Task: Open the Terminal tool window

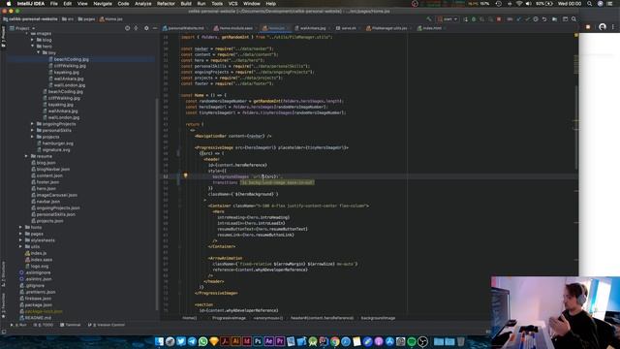Action: click(71, 325)
